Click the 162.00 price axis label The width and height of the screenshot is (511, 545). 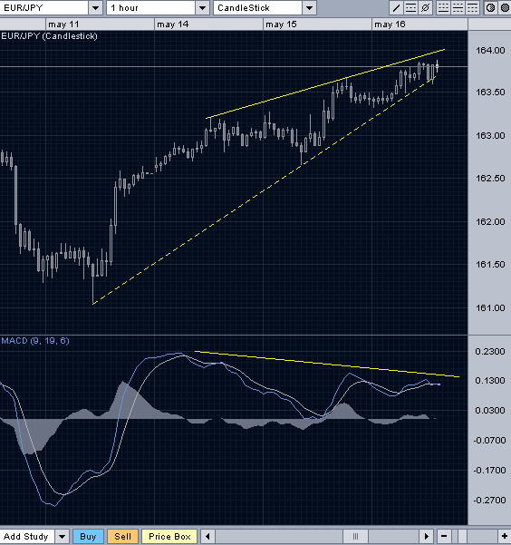(490, 222)
